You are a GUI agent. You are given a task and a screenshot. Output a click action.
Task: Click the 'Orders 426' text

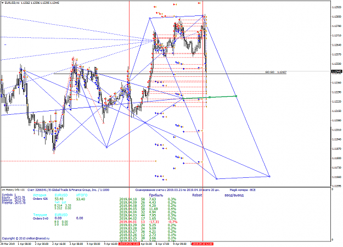click(x=40, y=199)
